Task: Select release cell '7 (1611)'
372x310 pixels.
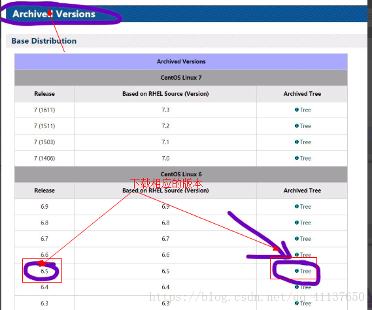Action: (x=44, y=110)
